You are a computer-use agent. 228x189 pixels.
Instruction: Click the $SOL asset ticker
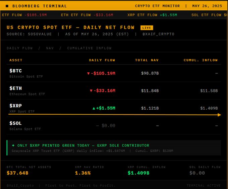[x=15, y=123]
